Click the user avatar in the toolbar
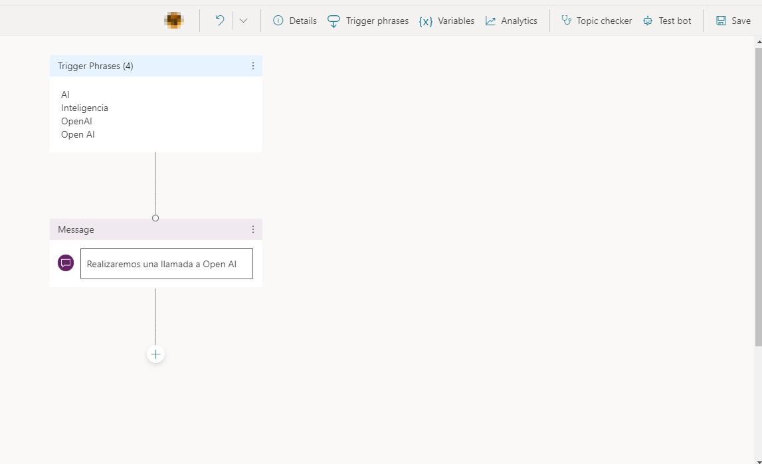Image resolution: width=762 pixels, height=464 pixels. (174, 21)
